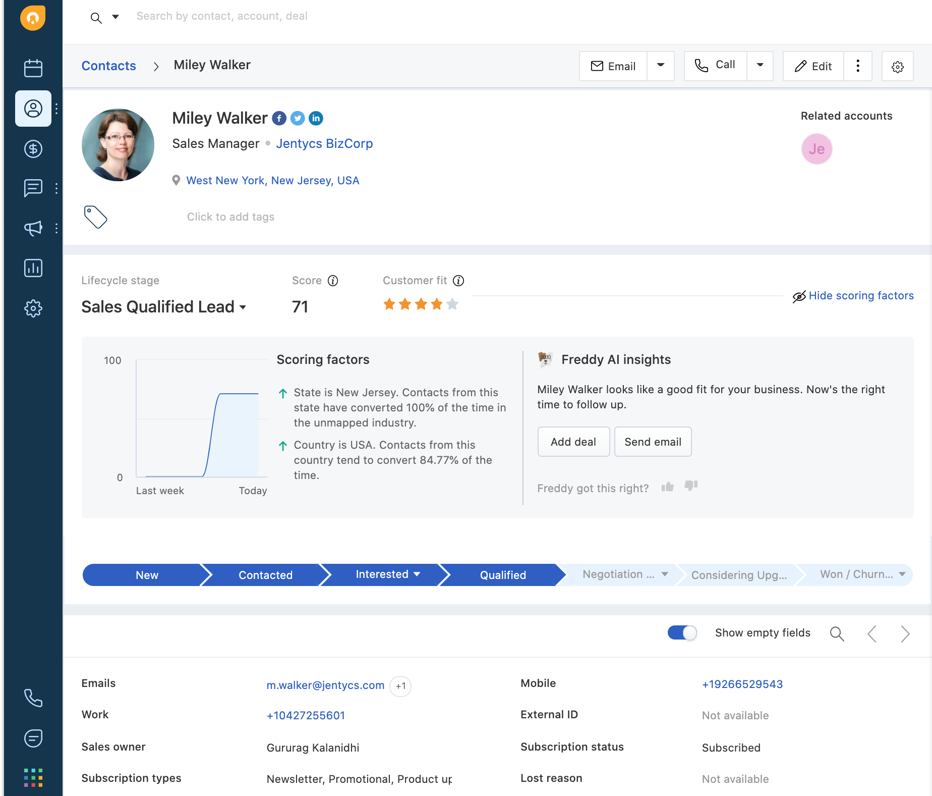932x796 pixels.
Task: Click the Add deal button
Action: click(573, 442)
